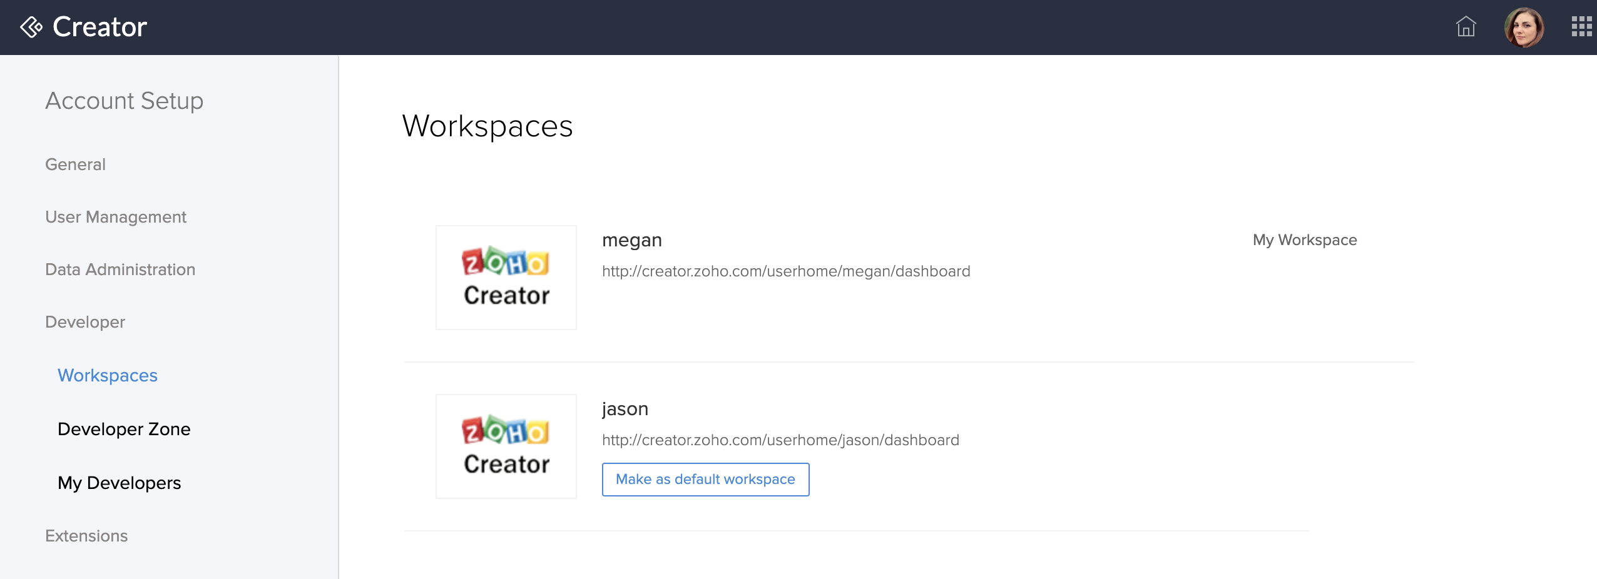Open Developer Zone page

coord(124,429)
